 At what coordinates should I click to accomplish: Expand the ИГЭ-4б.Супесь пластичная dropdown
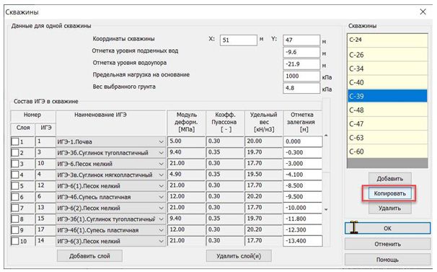[161, 197]
